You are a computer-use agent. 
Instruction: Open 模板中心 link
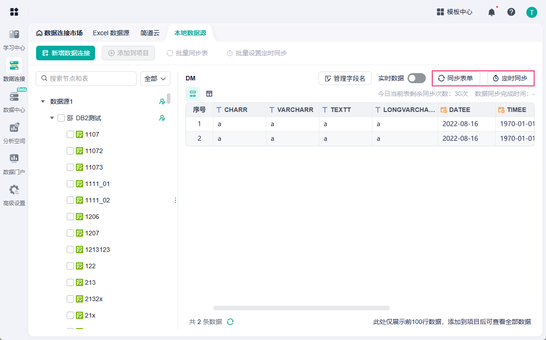455,12
